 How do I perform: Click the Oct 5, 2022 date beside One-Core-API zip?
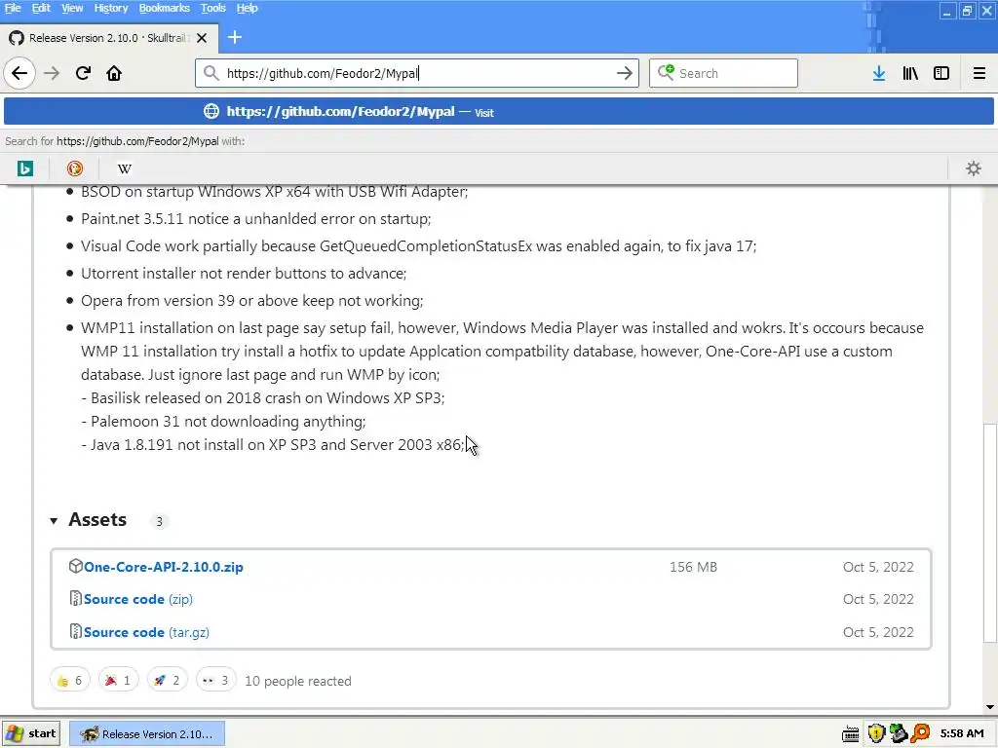coord(878,567)
